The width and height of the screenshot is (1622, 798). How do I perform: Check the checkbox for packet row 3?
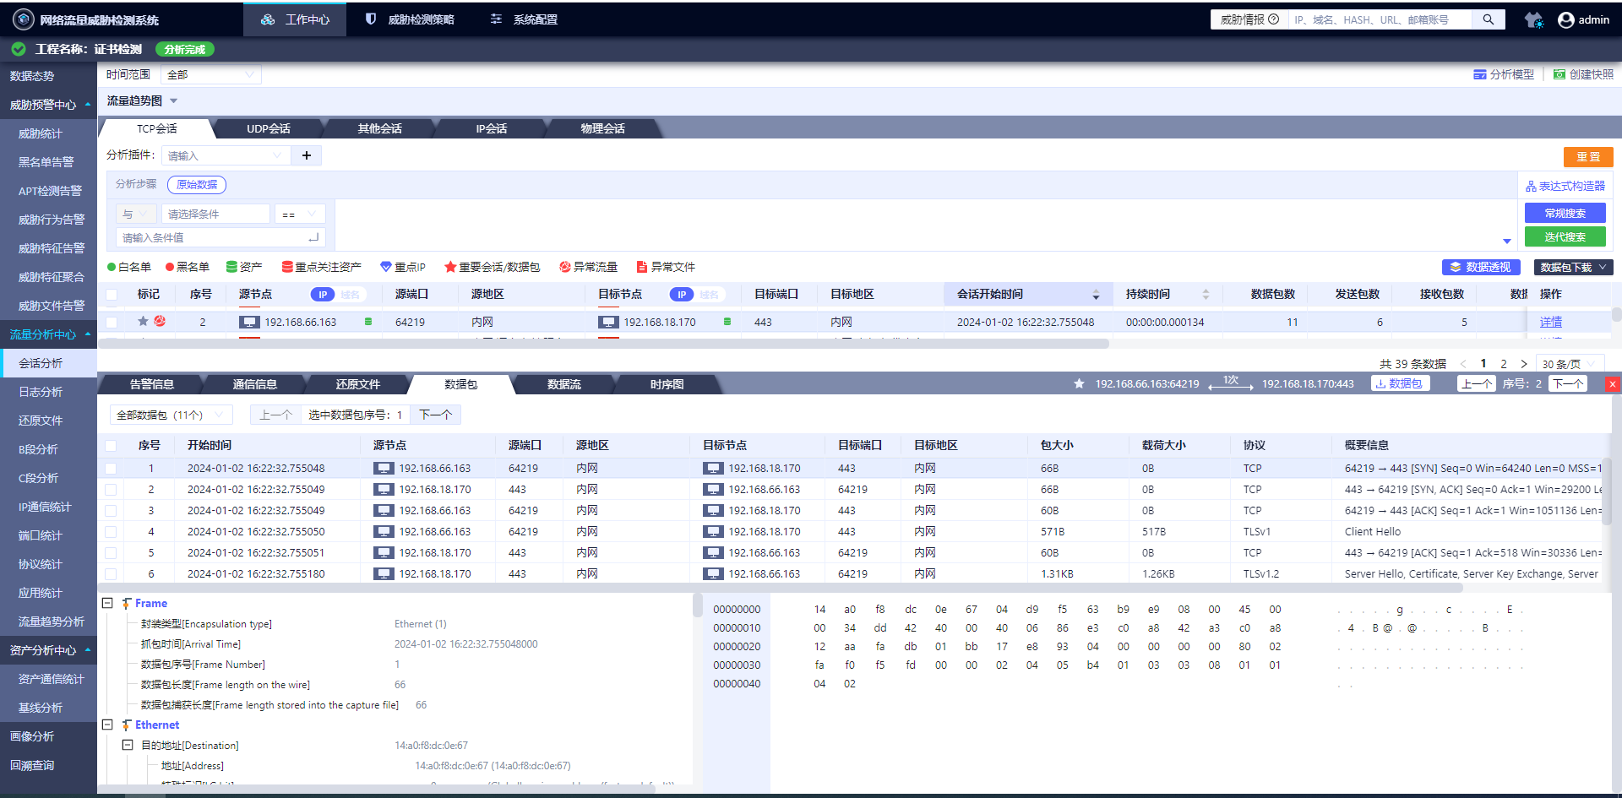click(x=111, y=510)
